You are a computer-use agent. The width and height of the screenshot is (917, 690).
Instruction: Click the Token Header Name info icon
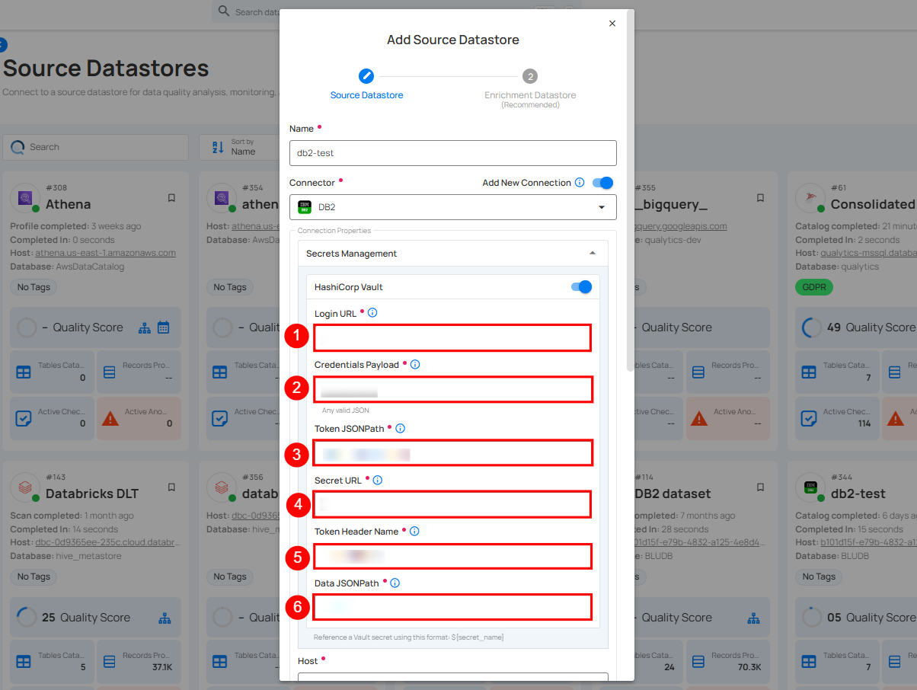[415, 532]
